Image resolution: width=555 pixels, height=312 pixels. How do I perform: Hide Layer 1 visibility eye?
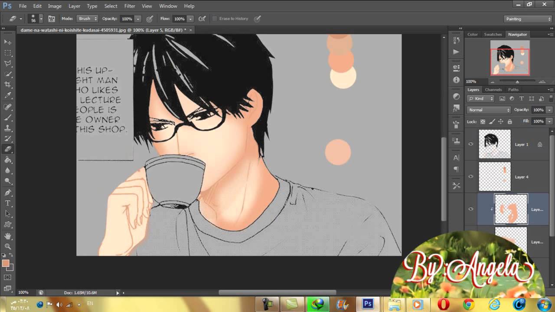(471, 144)
